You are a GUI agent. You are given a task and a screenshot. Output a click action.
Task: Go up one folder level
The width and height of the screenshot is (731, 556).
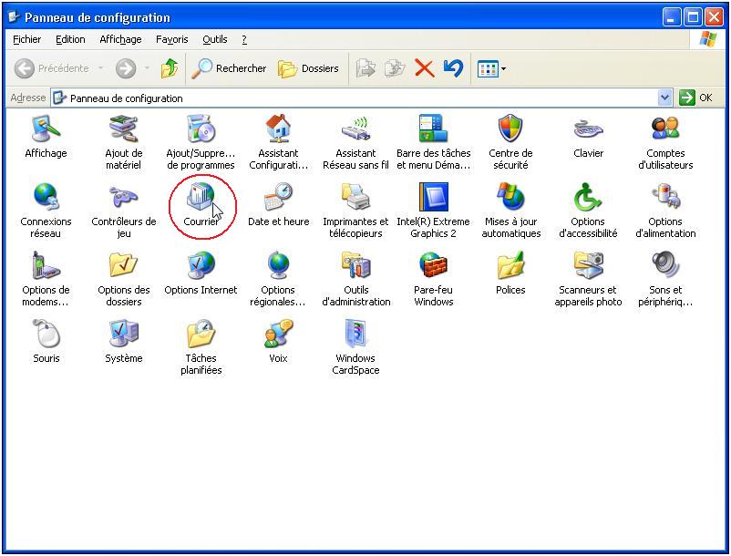tap(170, 68)
